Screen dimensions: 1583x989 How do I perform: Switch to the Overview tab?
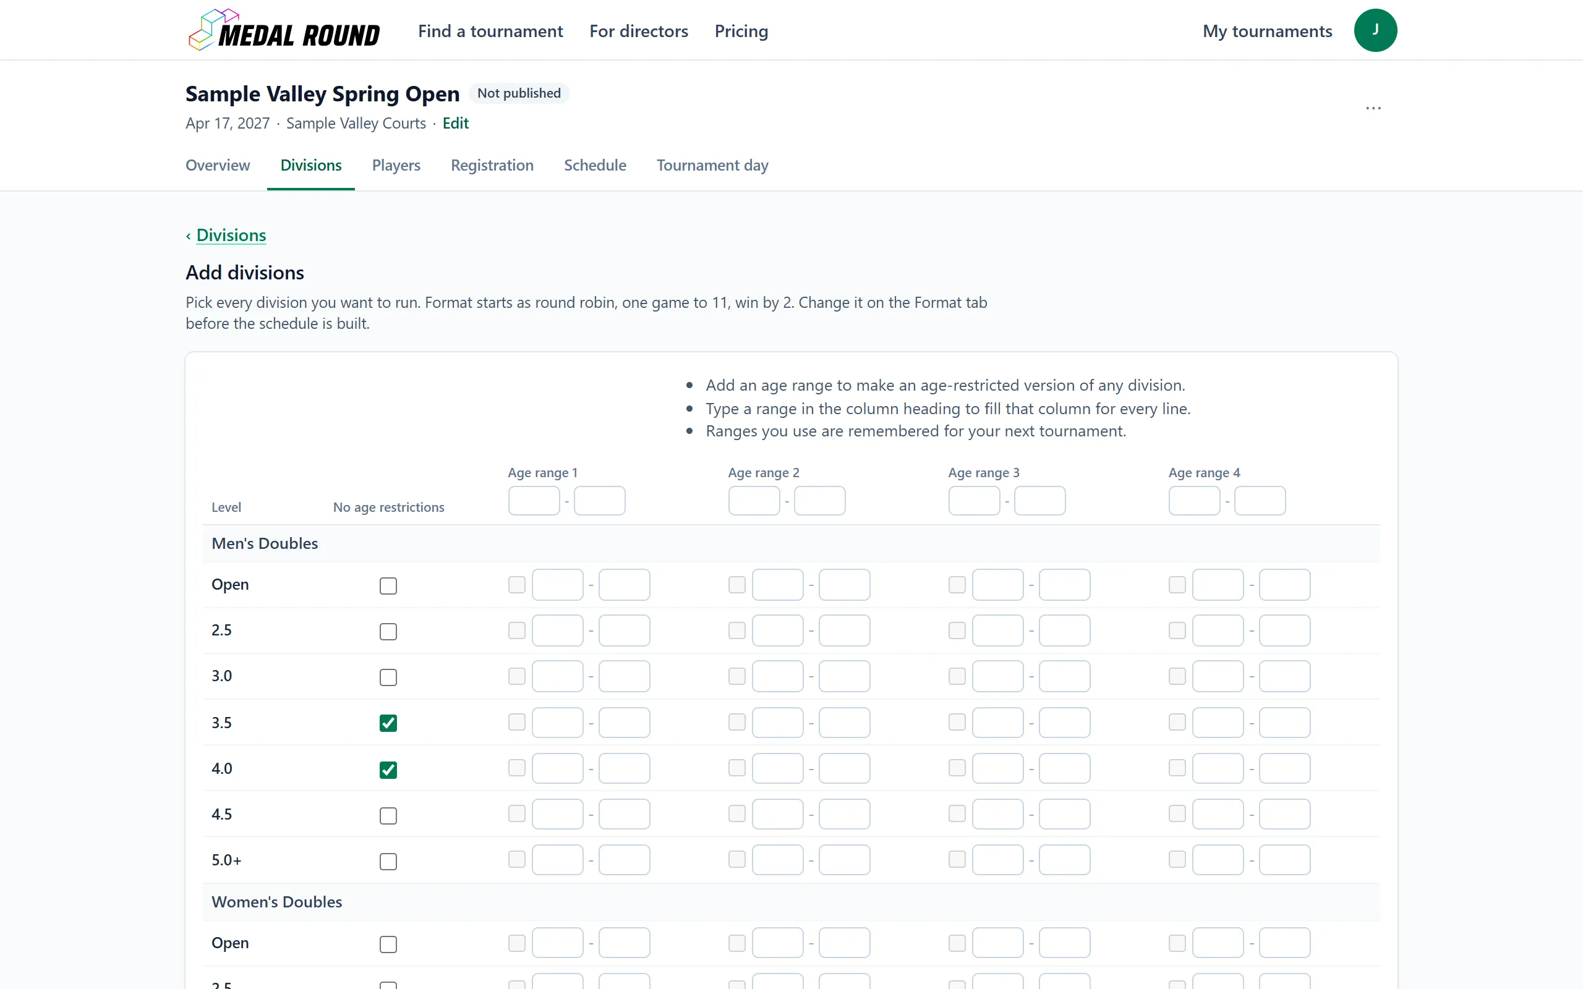coord(217,165)
